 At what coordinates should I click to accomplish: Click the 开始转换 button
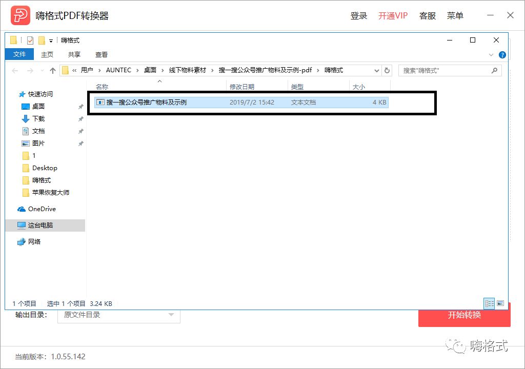(463, 316)
